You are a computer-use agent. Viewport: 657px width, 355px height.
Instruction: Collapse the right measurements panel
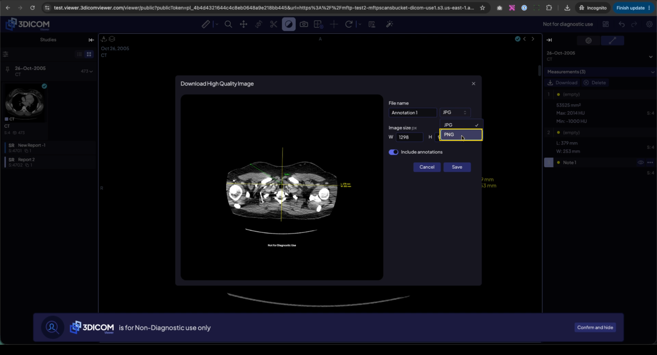click(x=549, y=40)
